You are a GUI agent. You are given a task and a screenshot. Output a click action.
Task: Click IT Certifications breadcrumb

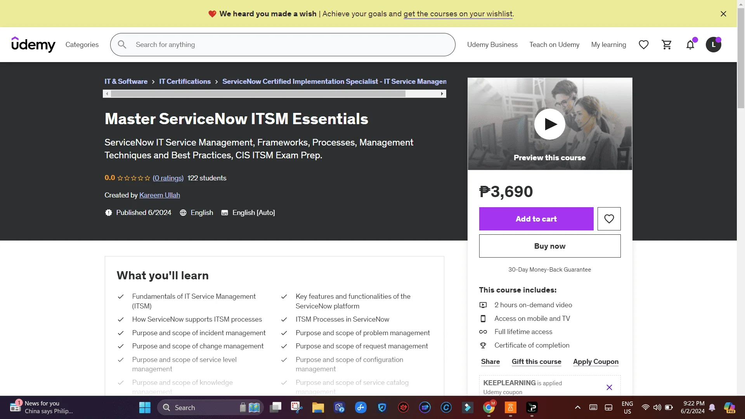pyautogui.click(x=185, y=81)
